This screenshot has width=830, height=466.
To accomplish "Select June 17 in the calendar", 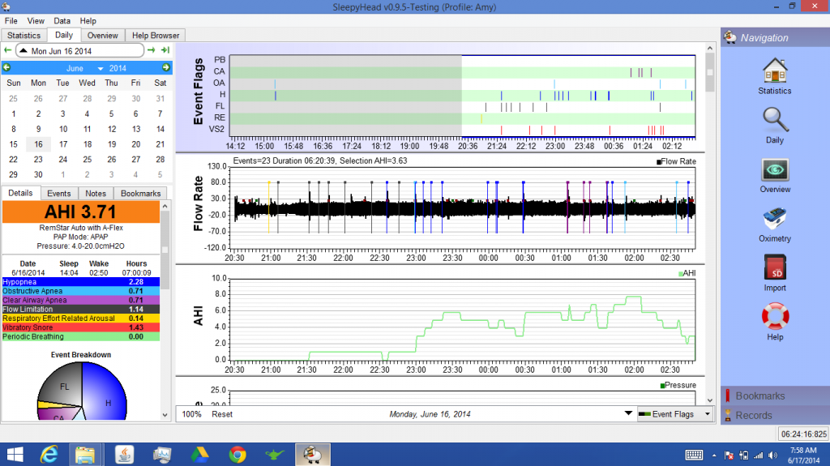I will pos(63,144).
